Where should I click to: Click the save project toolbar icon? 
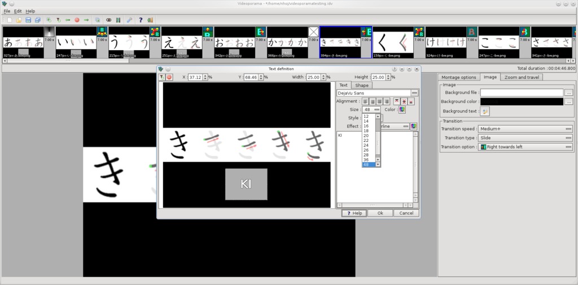pos(28,20)
